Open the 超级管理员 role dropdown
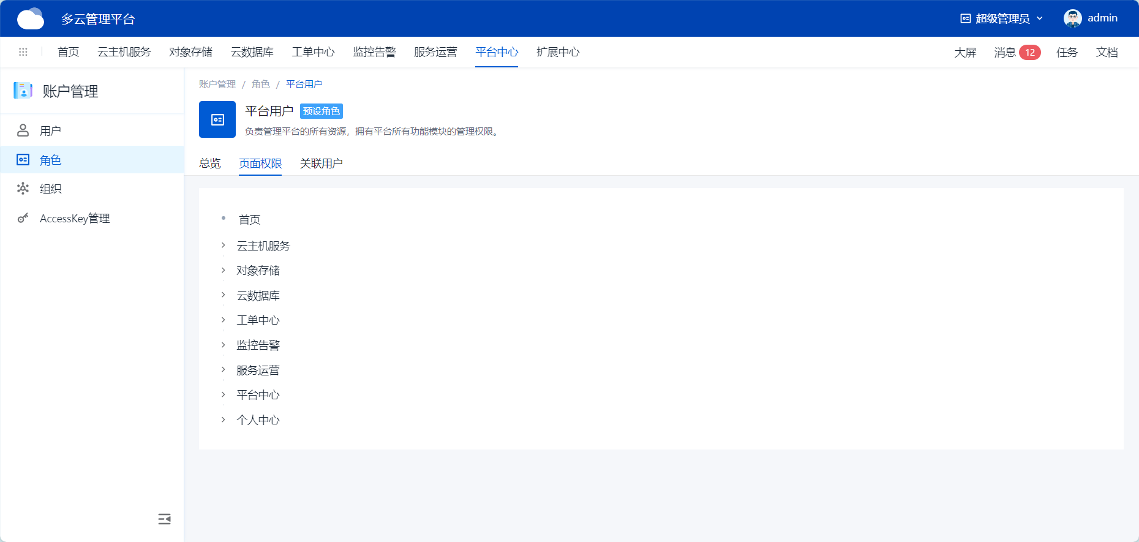 1001,18
